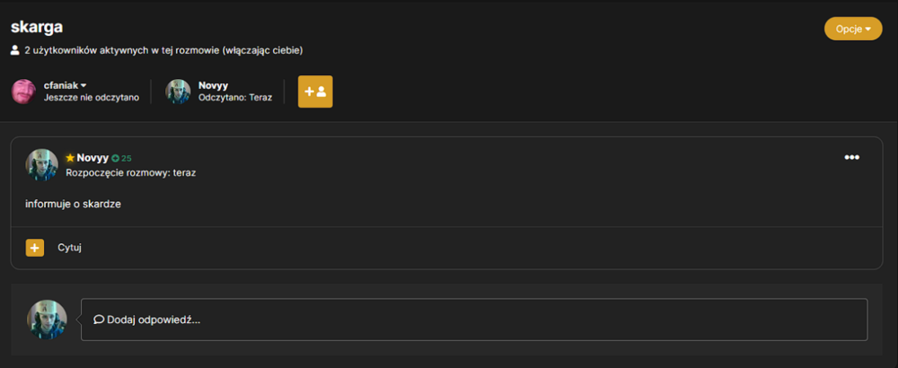The height and width of the screenshot is (368, 898).
Task: Click the message text informuje o skardze
Action: point(74,204)
